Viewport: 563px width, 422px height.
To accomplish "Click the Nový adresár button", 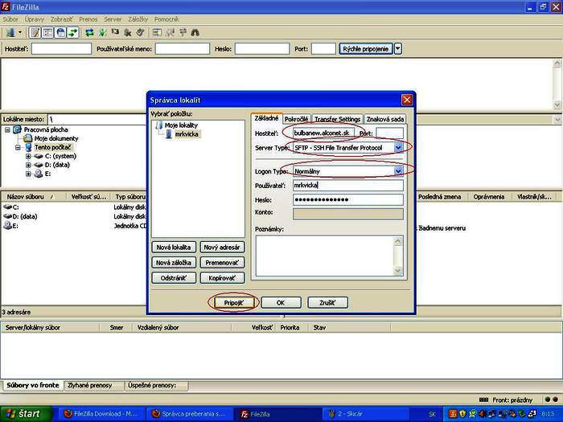I will point(222,248).
